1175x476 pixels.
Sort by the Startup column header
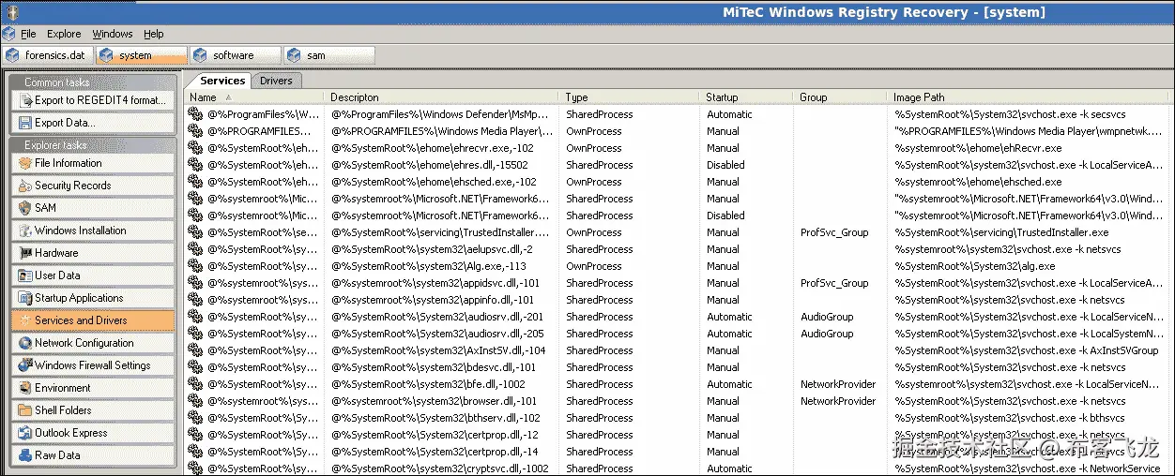tap(748, 97)
